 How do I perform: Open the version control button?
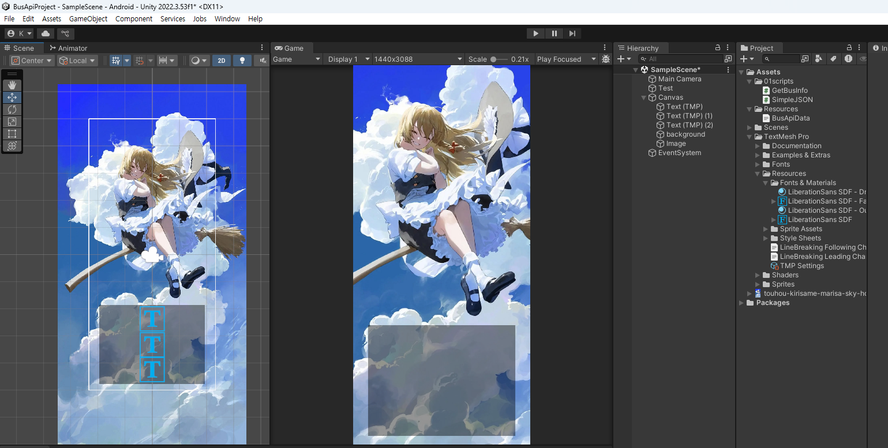pyautogui.click(x=65, y=33)
